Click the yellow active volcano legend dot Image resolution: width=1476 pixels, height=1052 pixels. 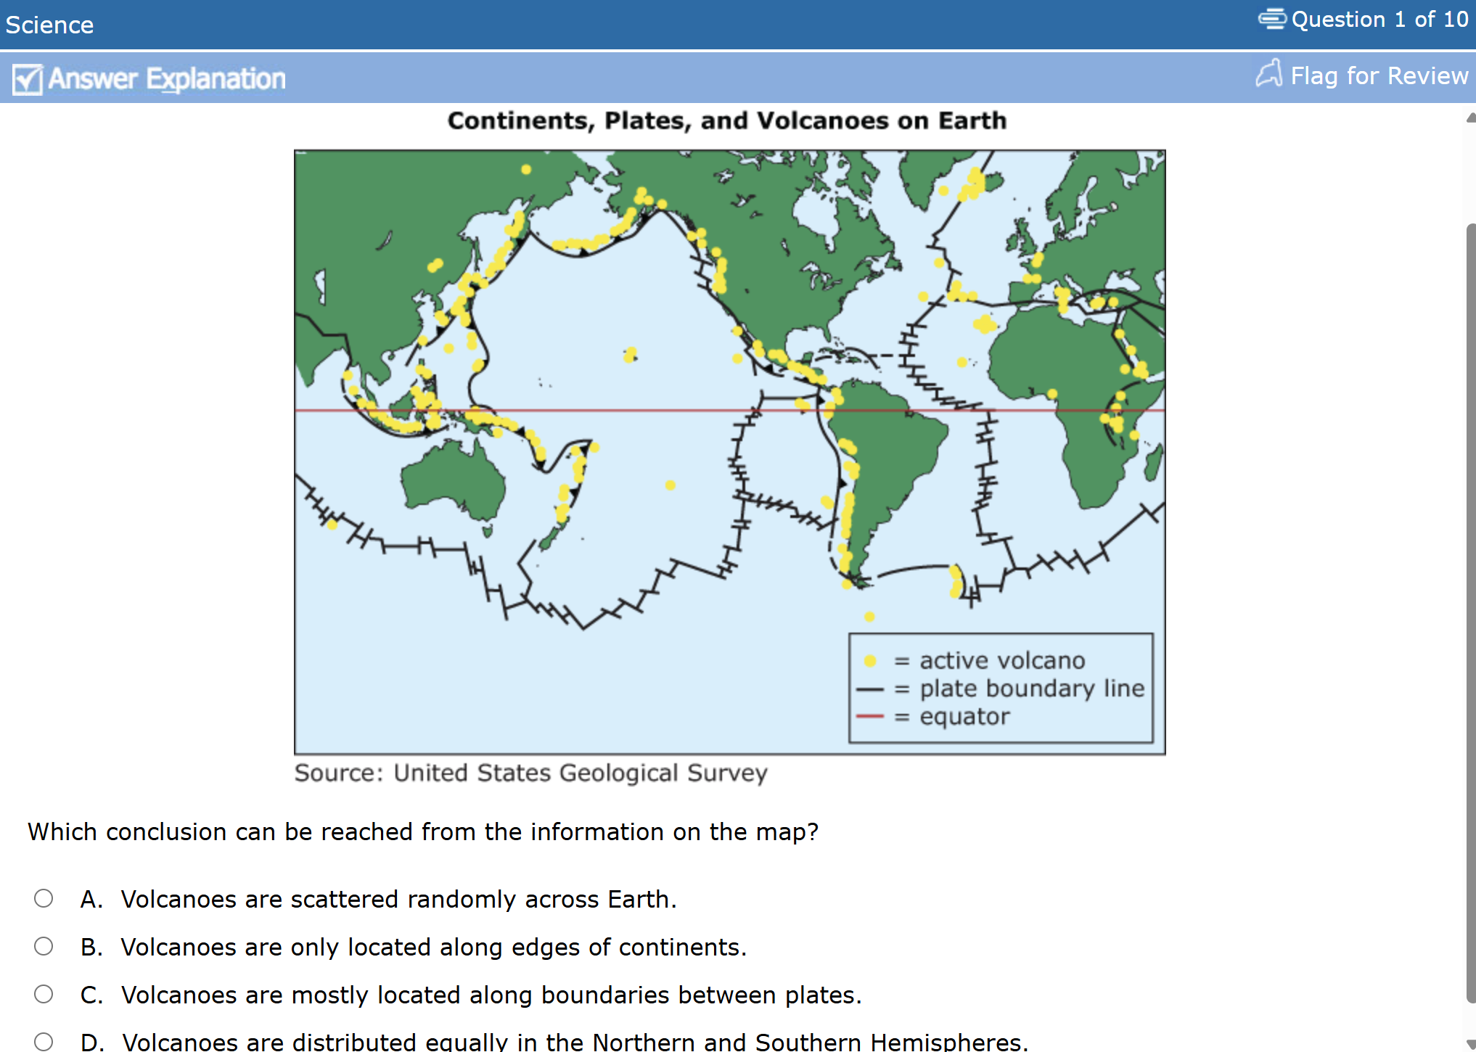coord(870,661)
